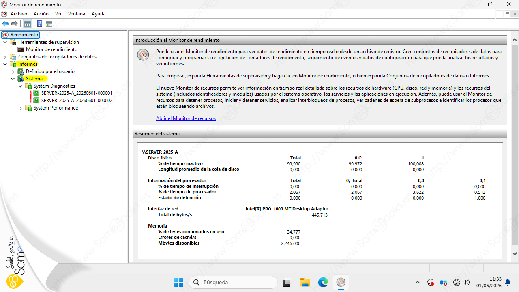Screen dimensions: 519x292
Task: Click the Monitor de rendimiento graph icon in tree
Action: point(21,49)
